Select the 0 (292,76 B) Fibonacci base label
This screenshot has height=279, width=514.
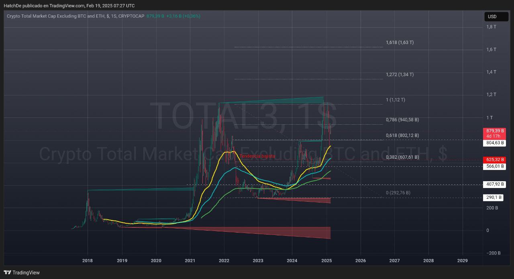pos(398,193)
